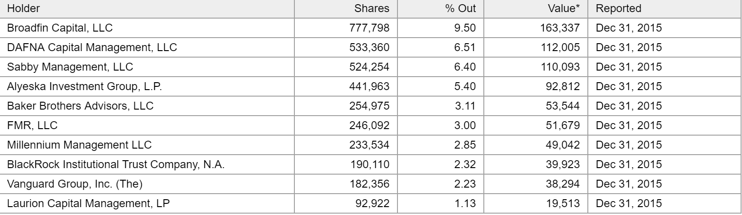Select Broadfin Capital, LLC holder

coord(60,28)
